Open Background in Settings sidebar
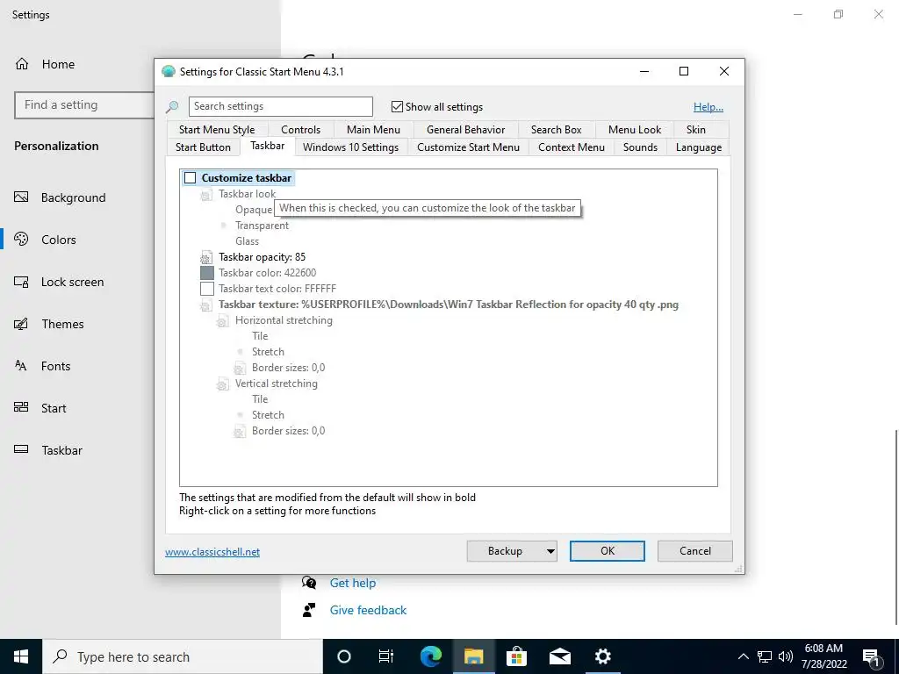Image resolution: width=899 pixels, height=674 pixels. pos(74,197)
